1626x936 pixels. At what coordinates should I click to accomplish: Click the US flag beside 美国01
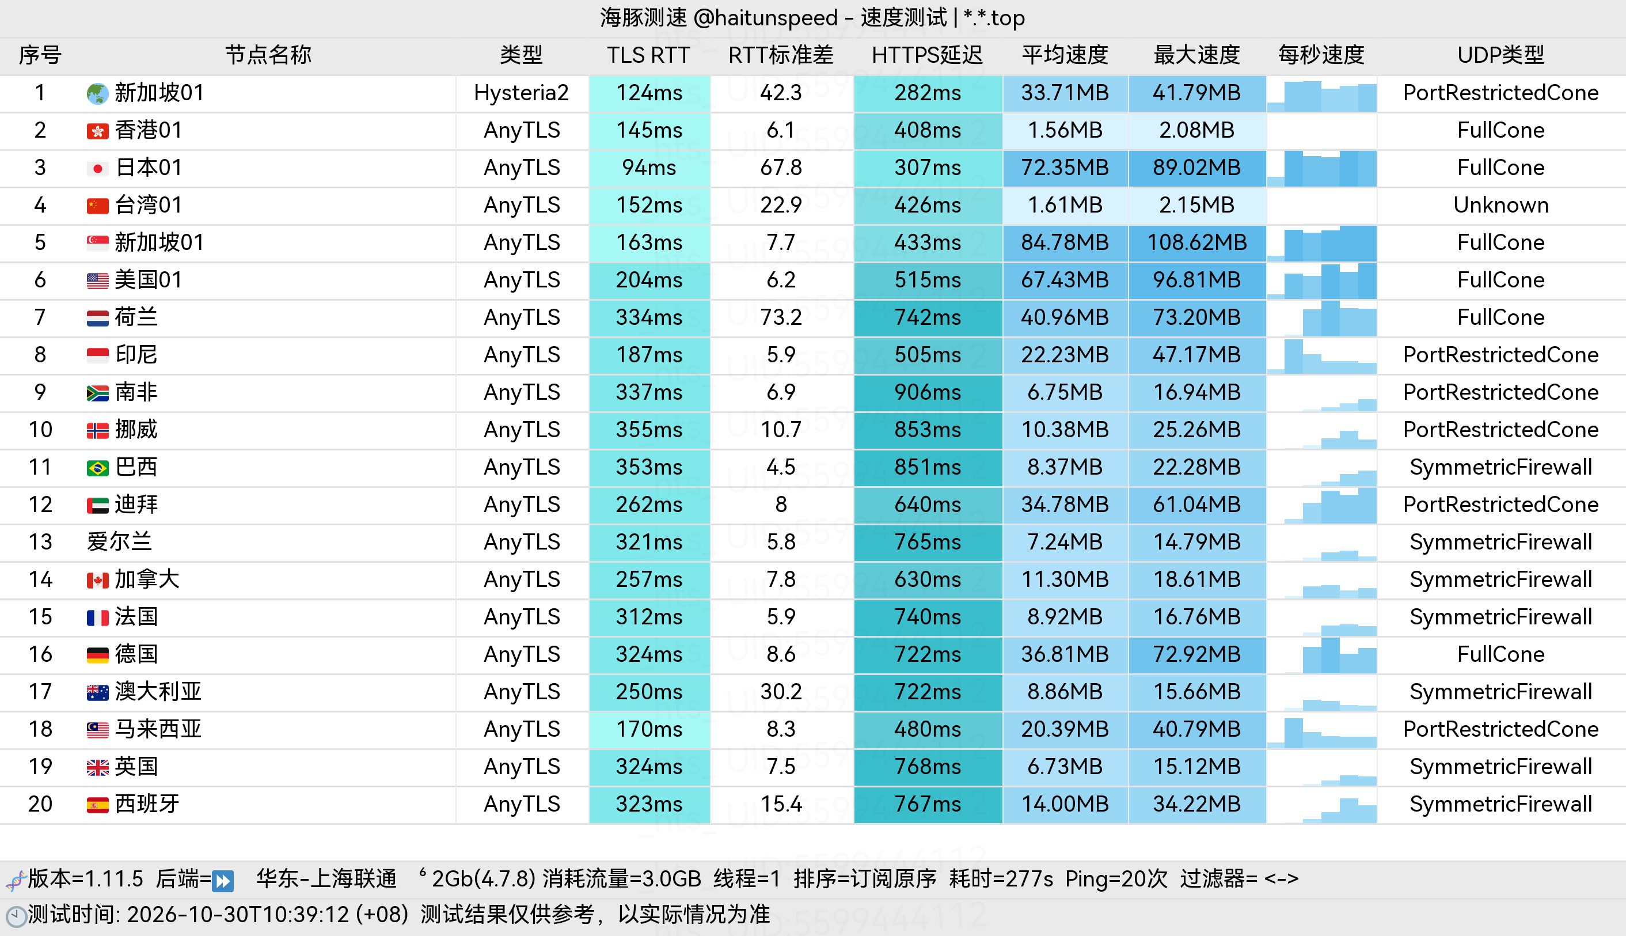pos(97,281)
